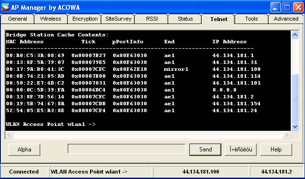Click MAC address 52:54:05:E5:A3:8E

coord(35,110)
